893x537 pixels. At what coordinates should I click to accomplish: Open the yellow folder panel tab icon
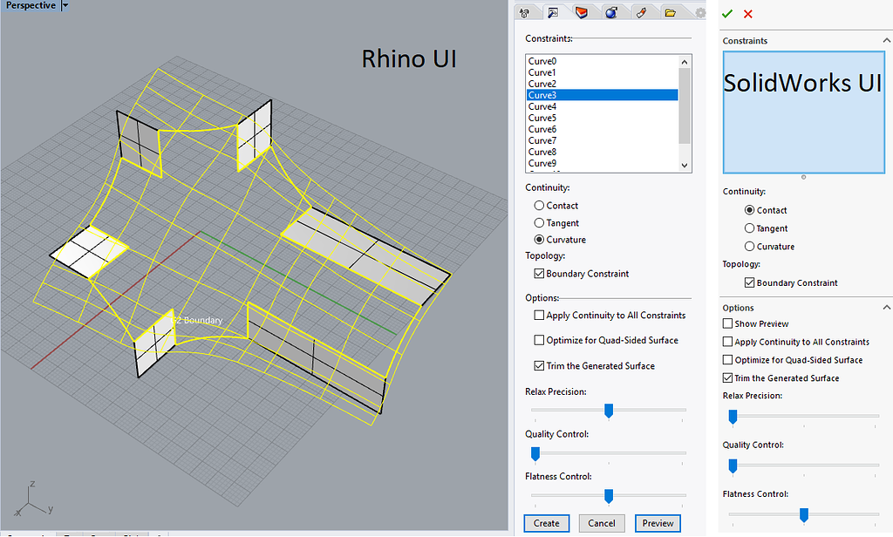[x=670, y=12]
